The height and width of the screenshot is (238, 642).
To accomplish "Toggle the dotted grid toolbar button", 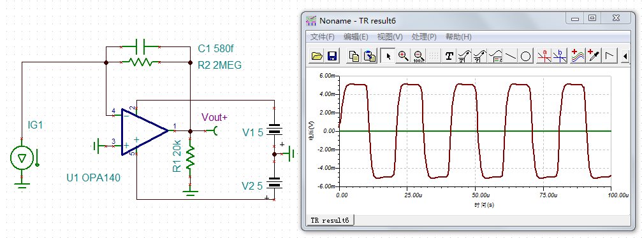I will [433, 56].
